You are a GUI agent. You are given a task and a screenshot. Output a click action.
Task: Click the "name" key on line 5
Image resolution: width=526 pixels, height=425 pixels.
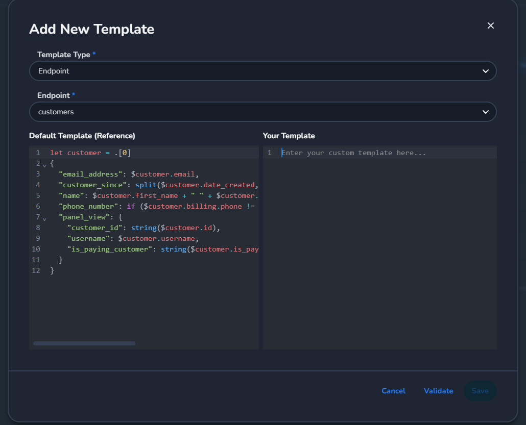click(71, 196)
